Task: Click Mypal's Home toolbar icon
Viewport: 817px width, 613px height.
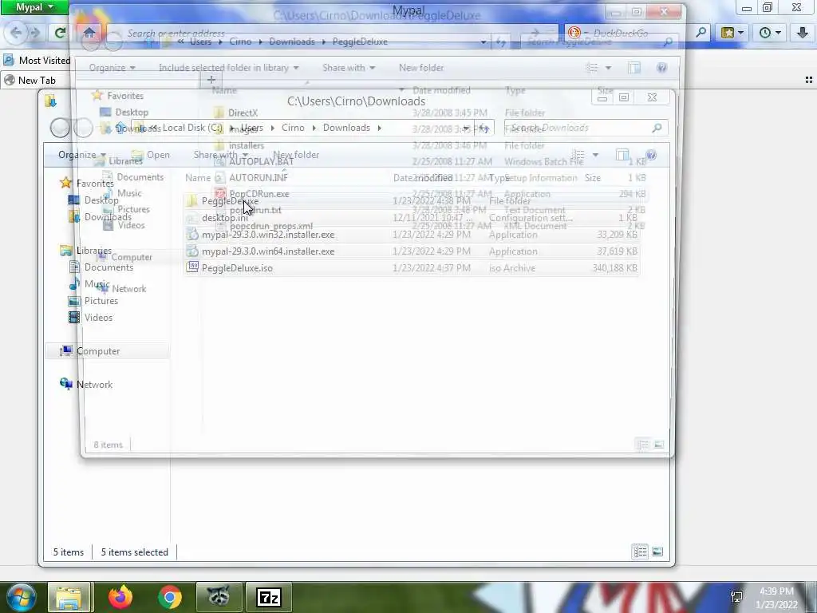Action: pyautogui.click(x=89, y=33)
